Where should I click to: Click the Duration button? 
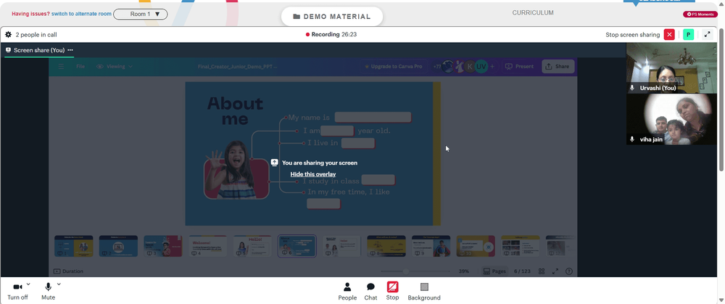click(68, 271)
